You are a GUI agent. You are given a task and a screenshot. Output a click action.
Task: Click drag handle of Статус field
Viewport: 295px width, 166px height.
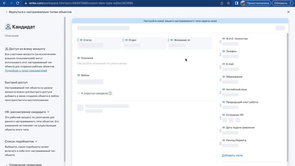tap(78, 40)
